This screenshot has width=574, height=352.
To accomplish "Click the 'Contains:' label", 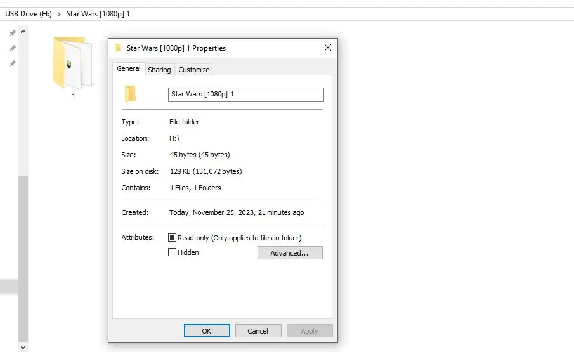I will pos(136,188).
